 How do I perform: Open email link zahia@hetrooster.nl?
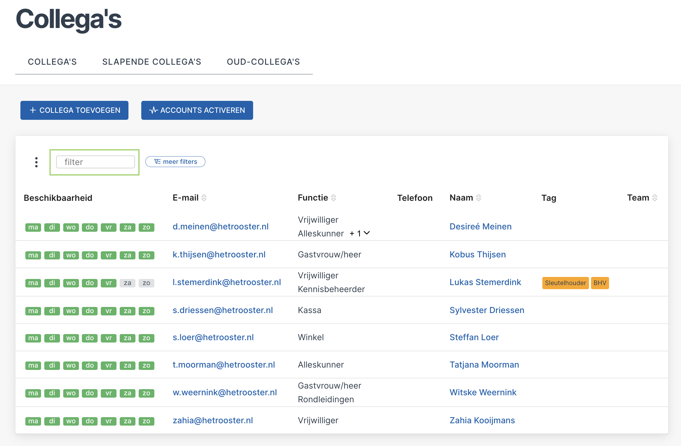[x=213, y=420]
